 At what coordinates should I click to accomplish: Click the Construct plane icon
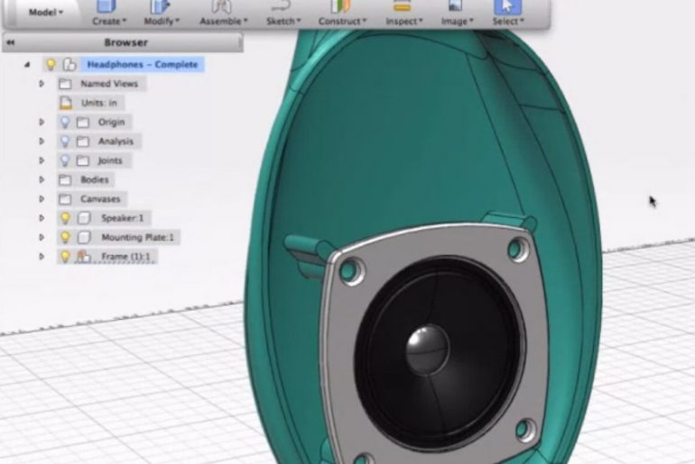(x=341, y=6)
